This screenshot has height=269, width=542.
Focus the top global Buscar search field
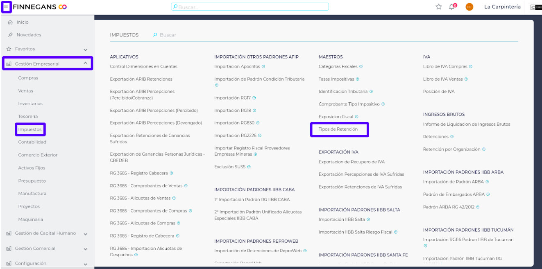click(250, 7)
